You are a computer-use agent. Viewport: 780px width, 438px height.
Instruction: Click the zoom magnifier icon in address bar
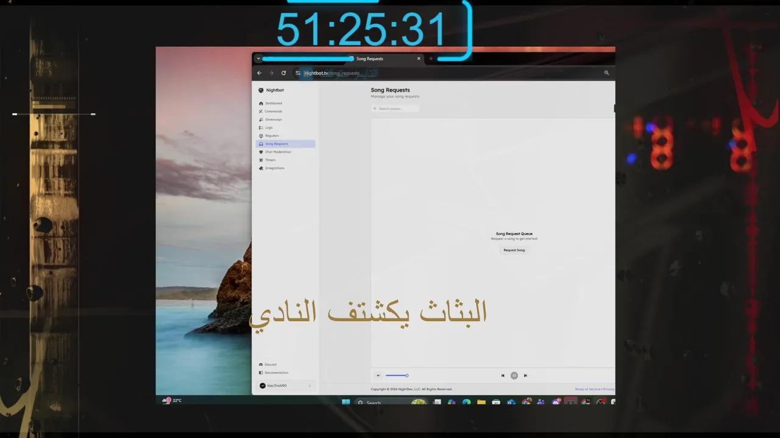pyautogui.click(x=606, y=73)
